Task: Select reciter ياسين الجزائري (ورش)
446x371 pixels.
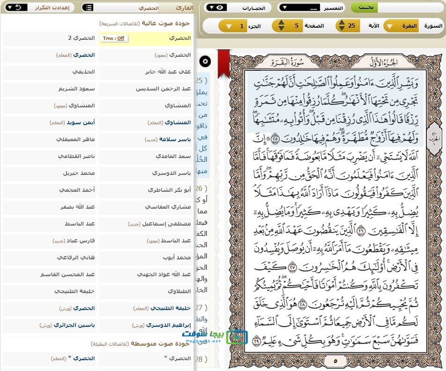Action: click(49, 325)
